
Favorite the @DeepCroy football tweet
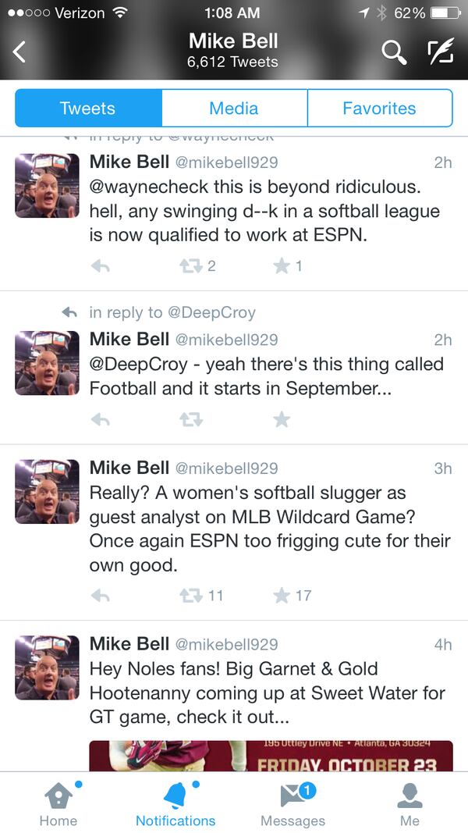point(282,420)
